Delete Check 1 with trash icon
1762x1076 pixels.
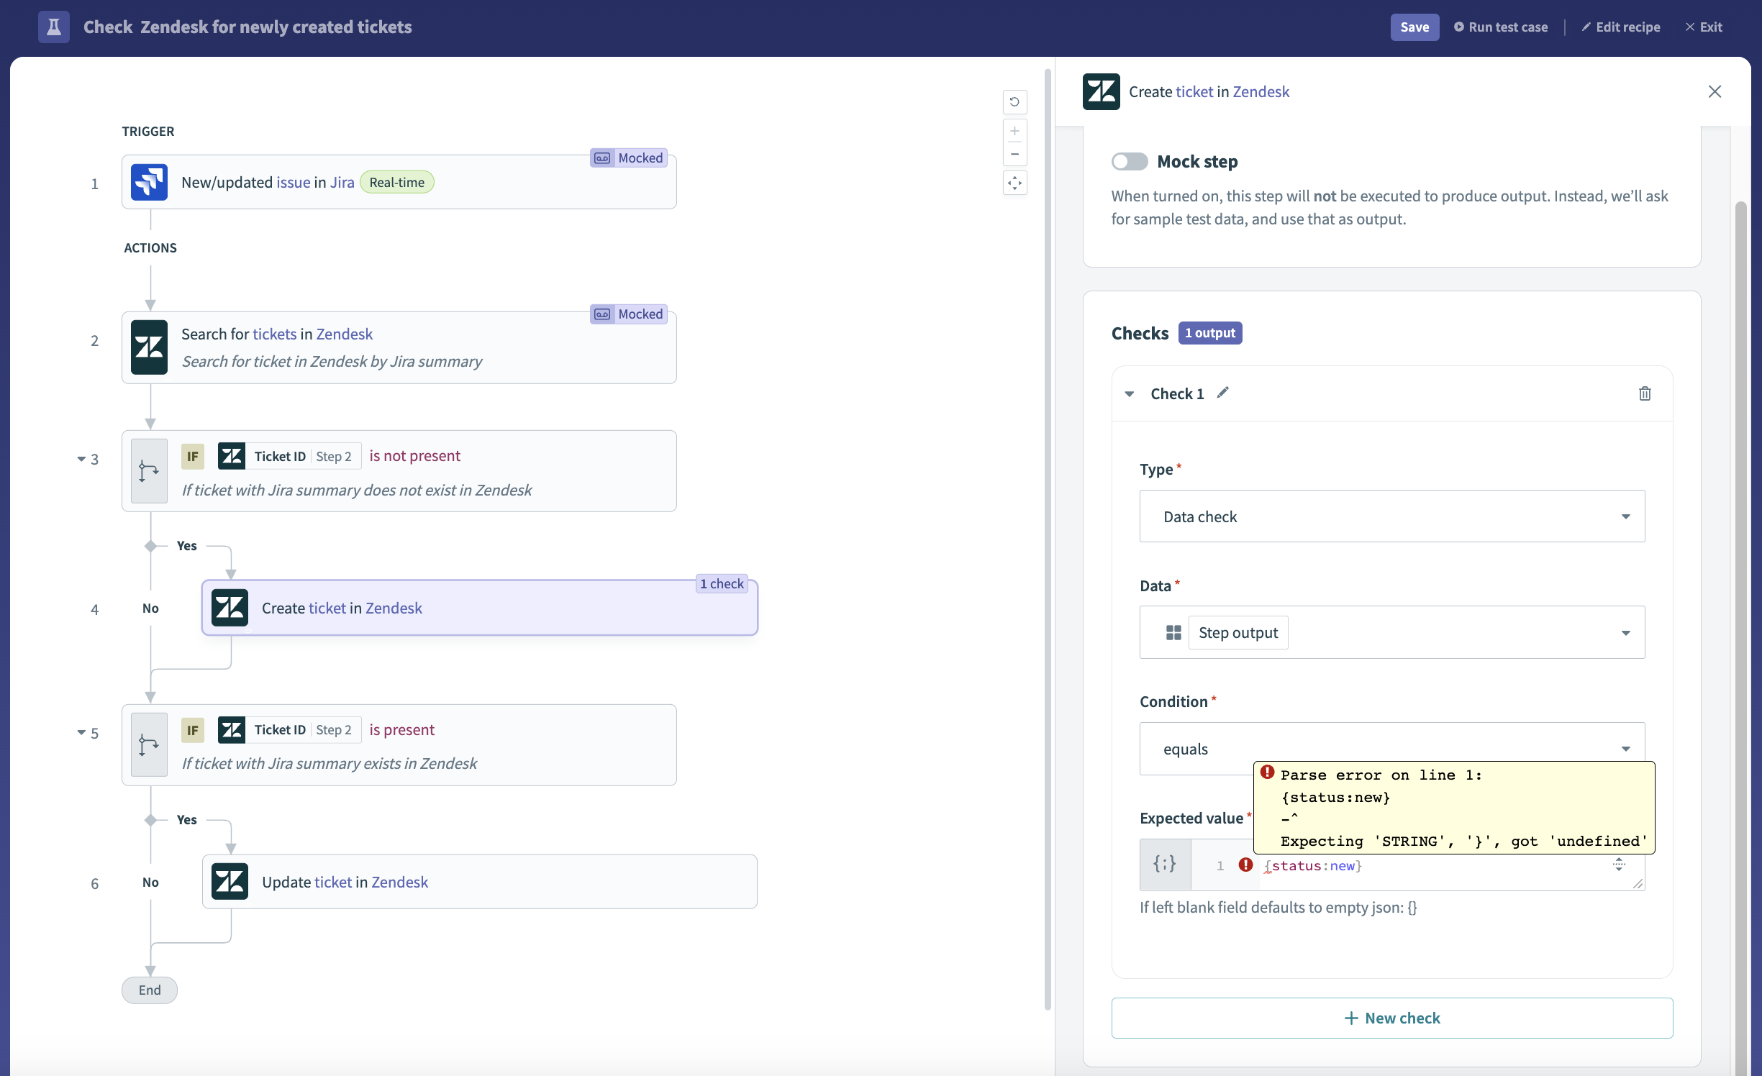1645,393
